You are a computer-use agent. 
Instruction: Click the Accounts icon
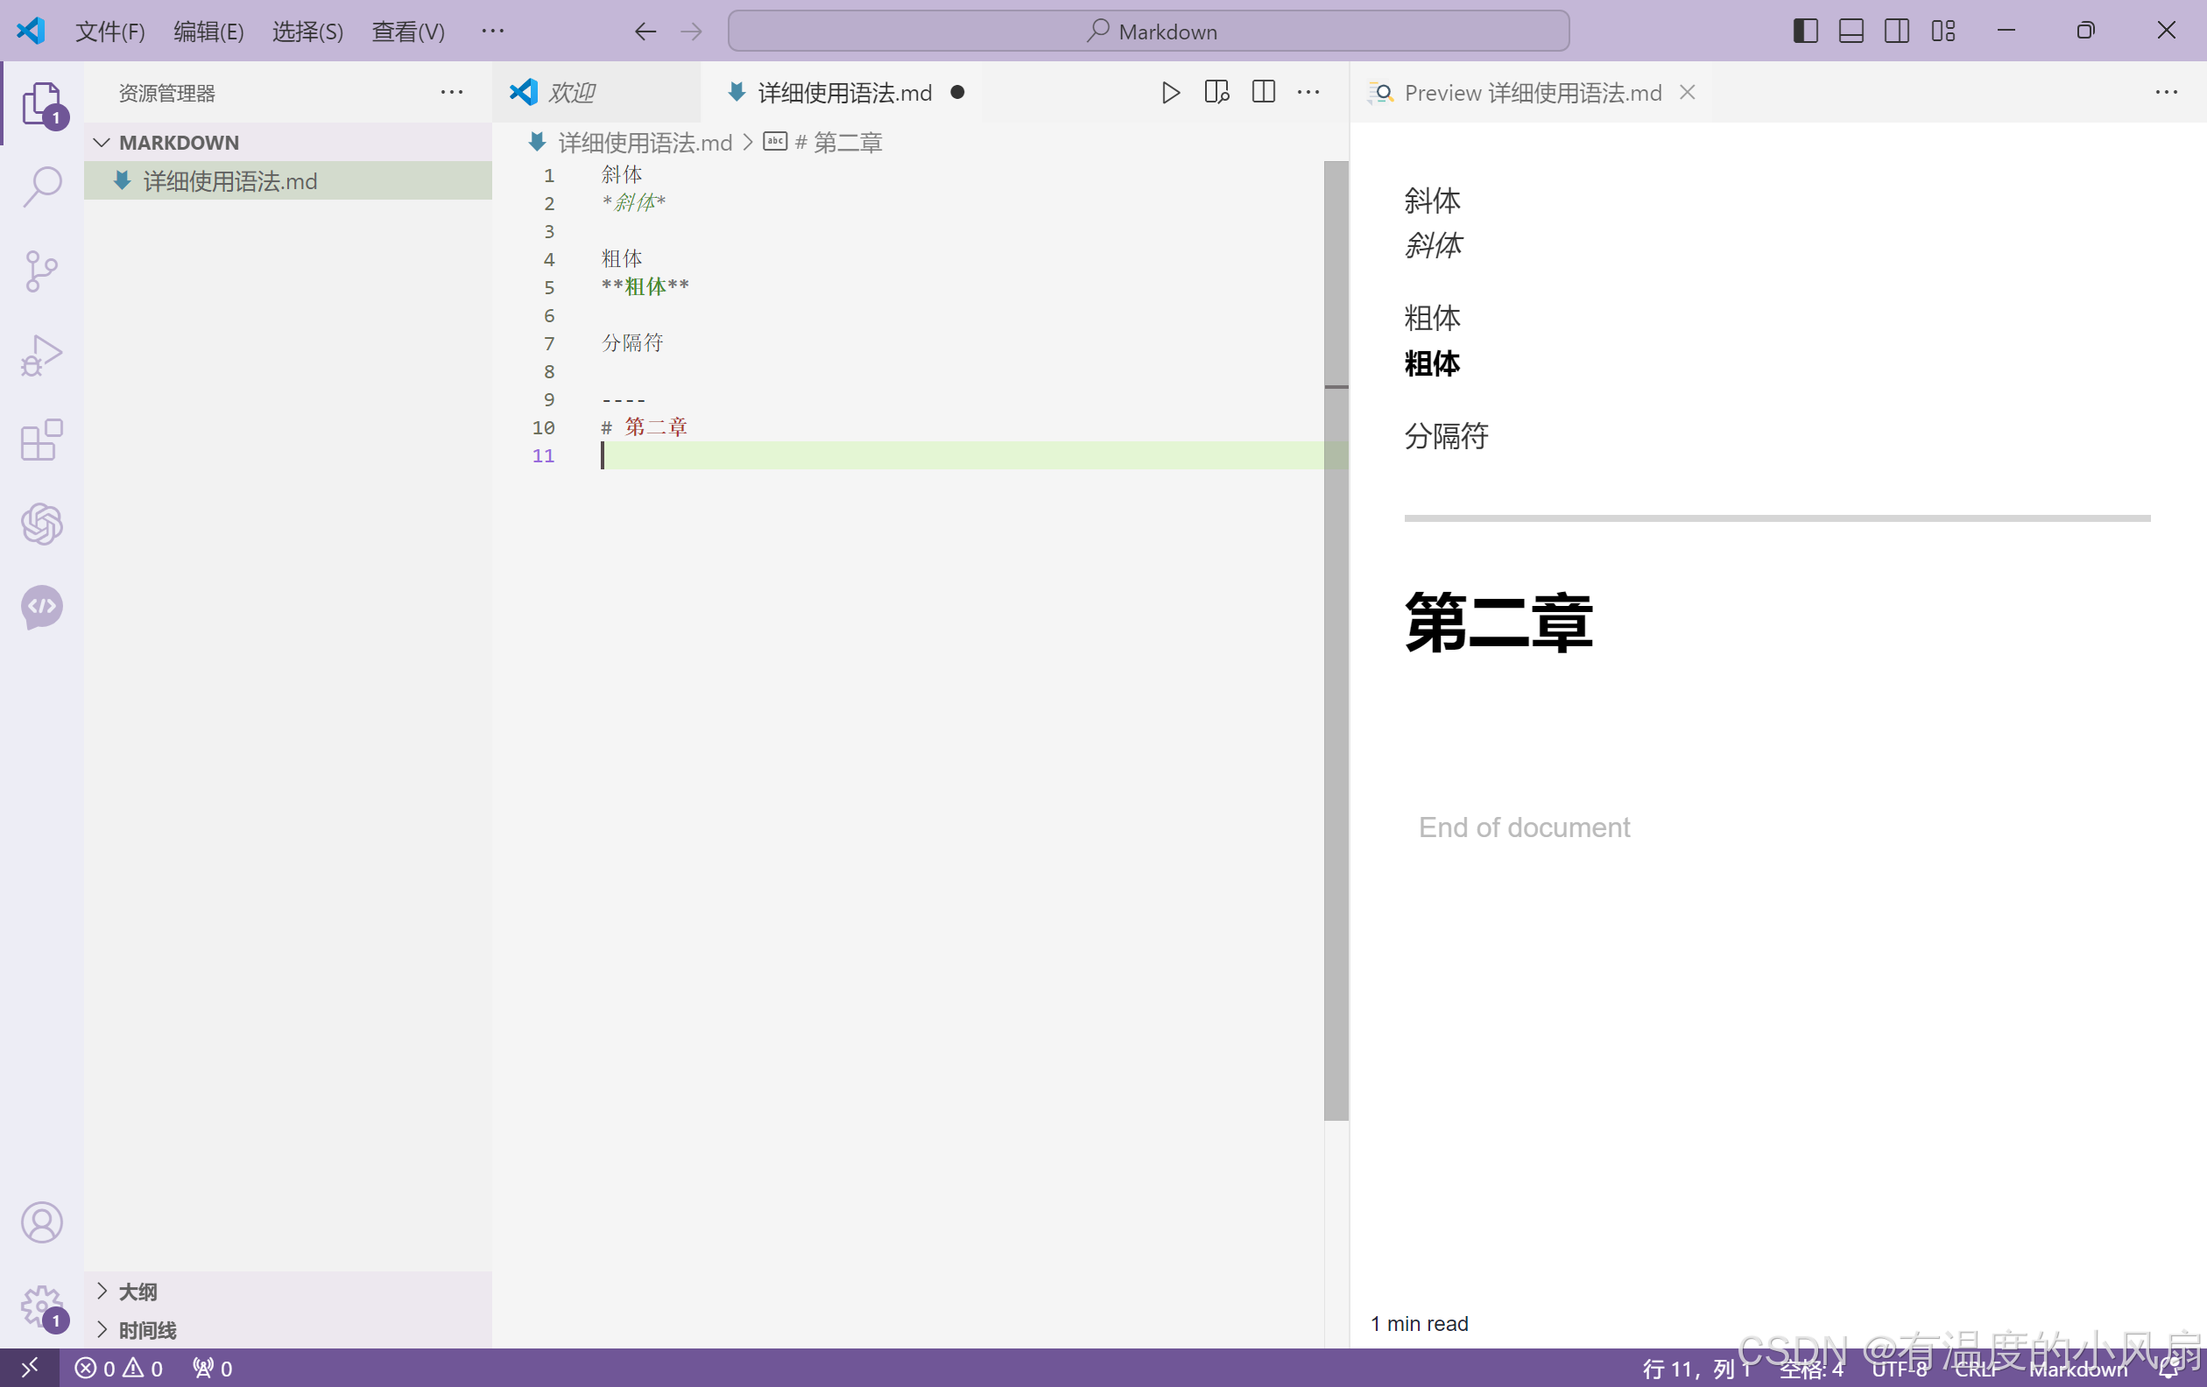(42, 1222)
